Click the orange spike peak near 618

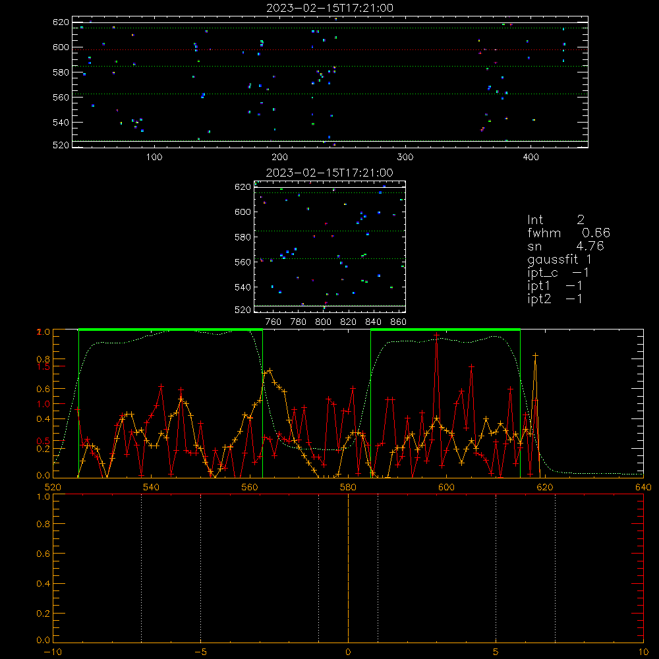[535, 356]
